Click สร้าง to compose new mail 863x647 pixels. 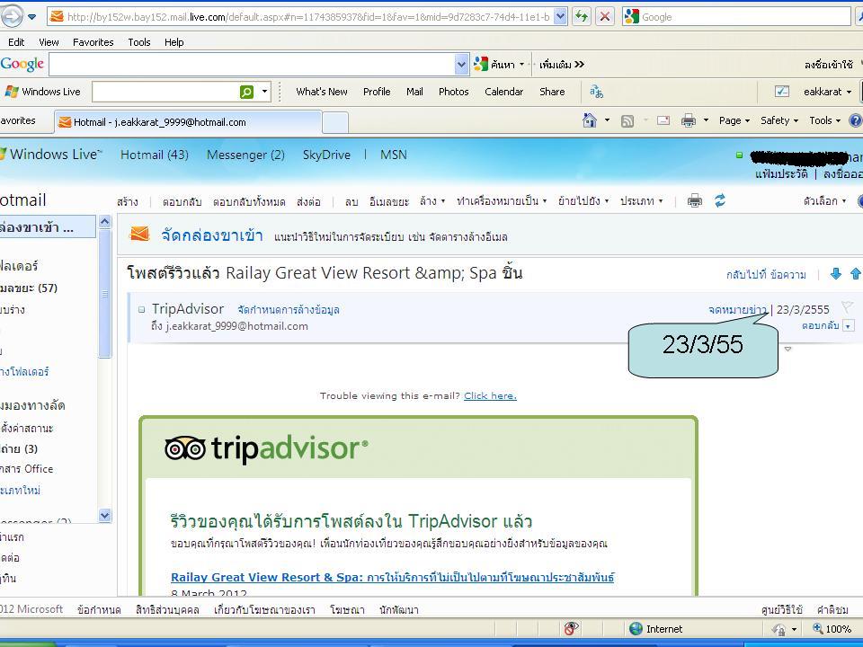[127, 202]
